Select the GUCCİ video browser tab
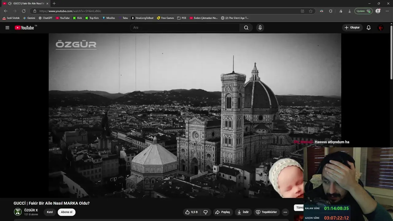Screen dimensions: 393x221 26,3
